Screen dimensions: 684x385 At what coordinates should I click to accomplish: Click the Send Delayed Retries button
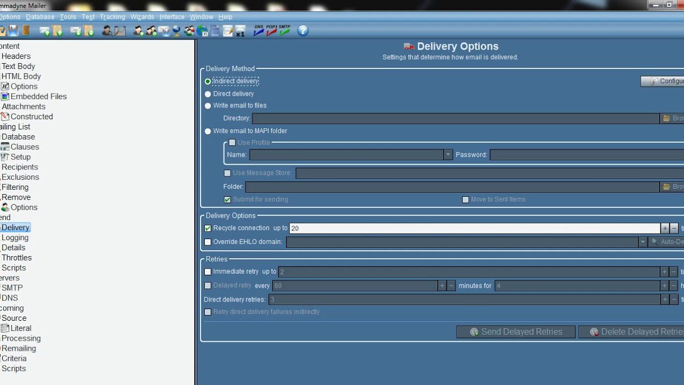(x=516, y=332)
